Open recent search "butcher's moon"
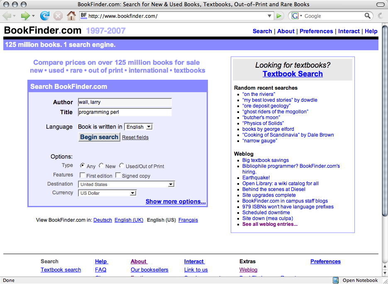This screenshot has width=388, height=284. [x=261, y=118]
